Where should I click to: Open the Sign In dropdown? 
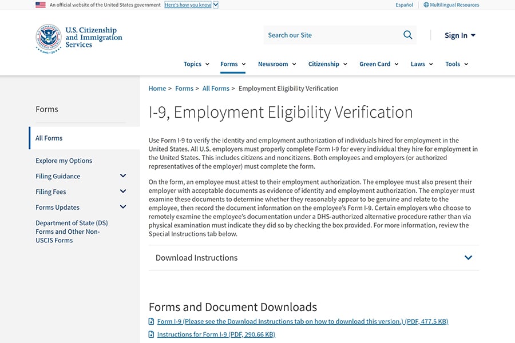point(460,35)
